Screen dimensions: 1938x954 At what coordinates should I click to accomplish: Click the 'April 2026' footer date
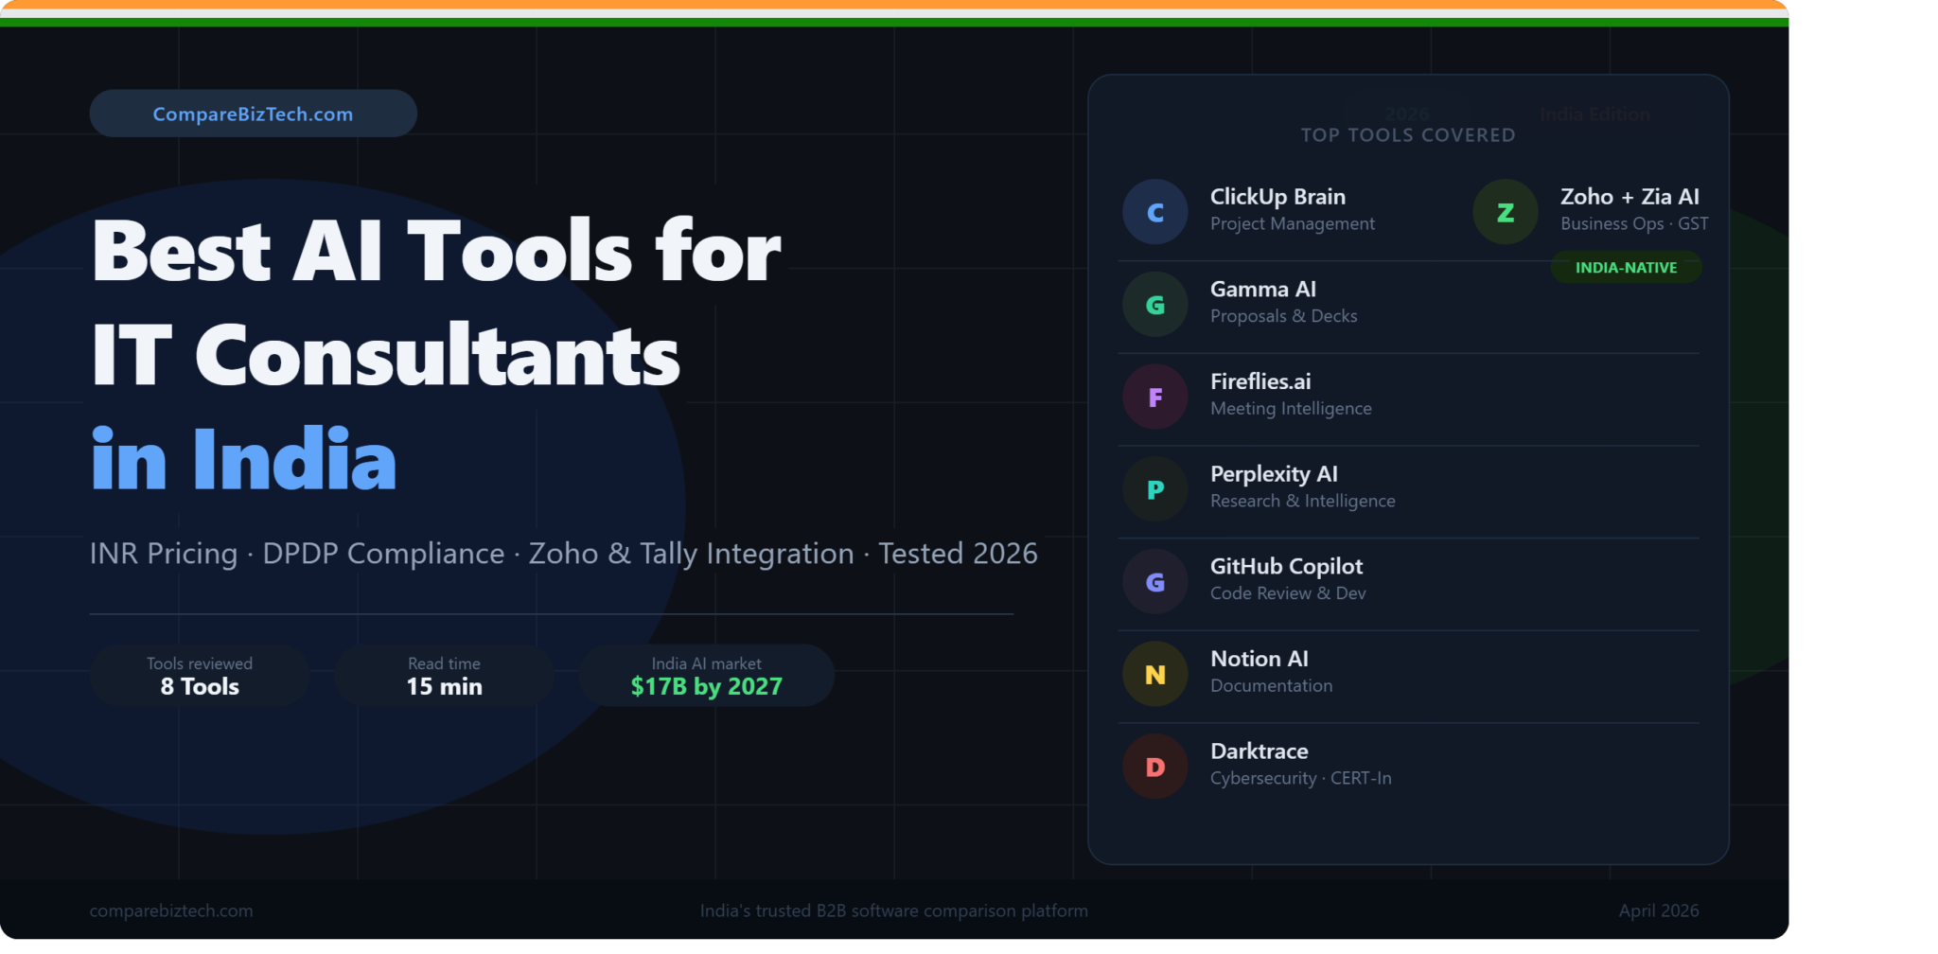coord(1659,910)
